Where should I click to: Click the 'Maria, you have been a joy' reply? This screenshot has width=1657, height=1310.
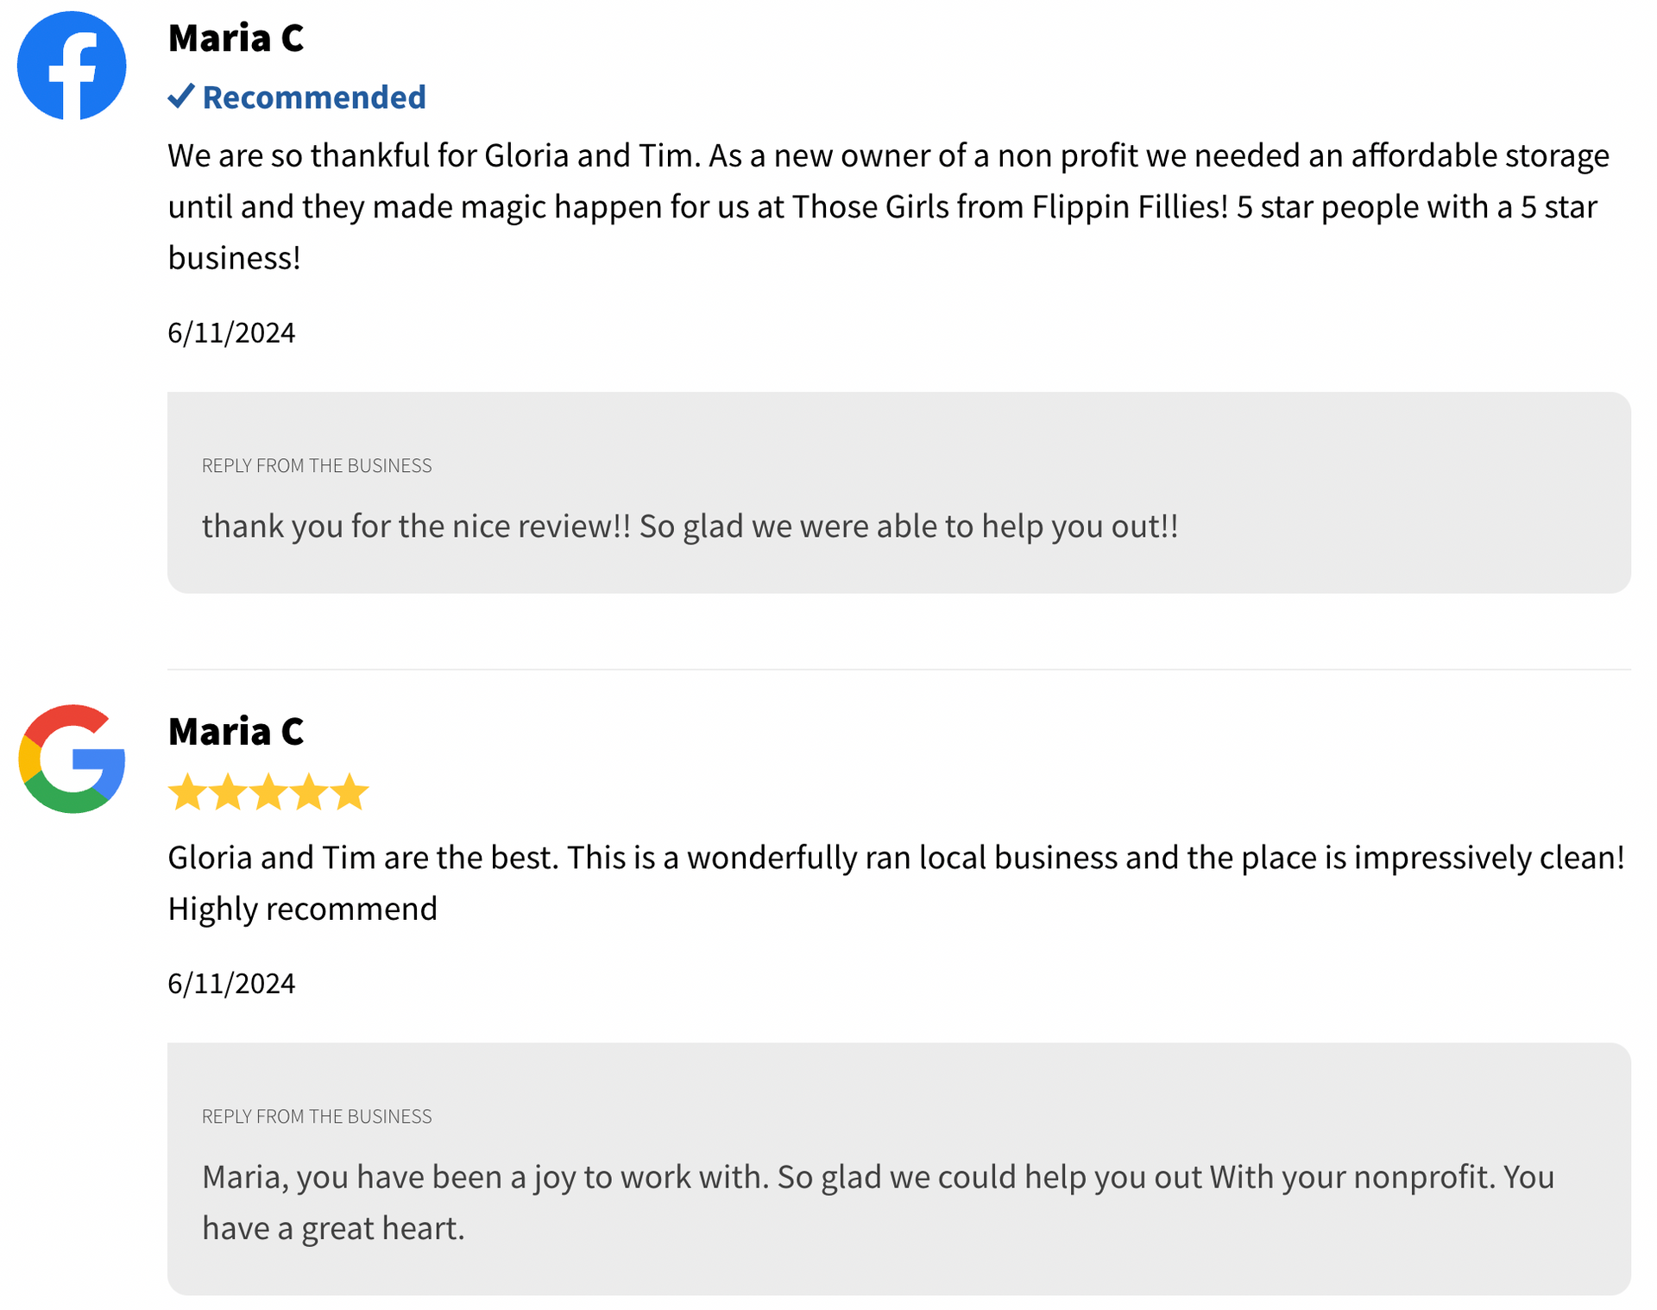pyautogui.click(x=879, y=1202)
